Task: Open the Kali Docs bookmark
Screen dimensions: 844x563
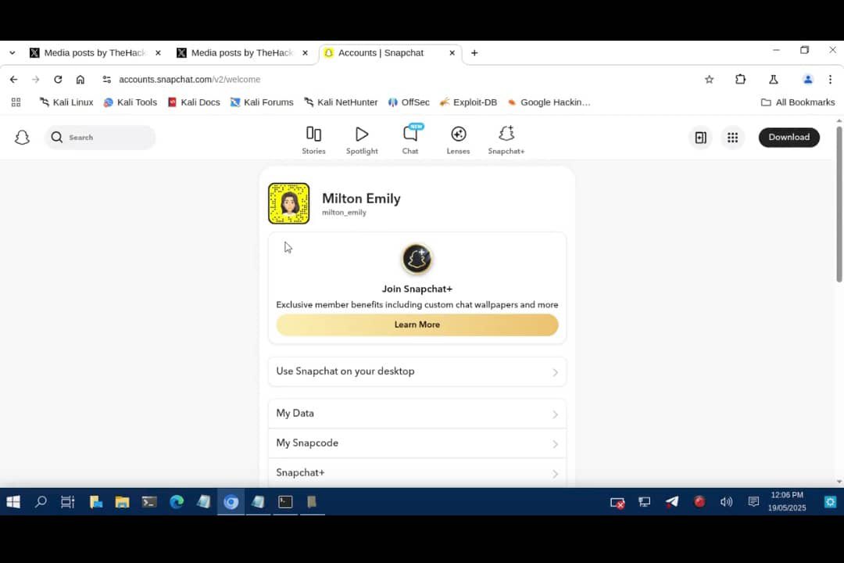Action: [194, 102]
